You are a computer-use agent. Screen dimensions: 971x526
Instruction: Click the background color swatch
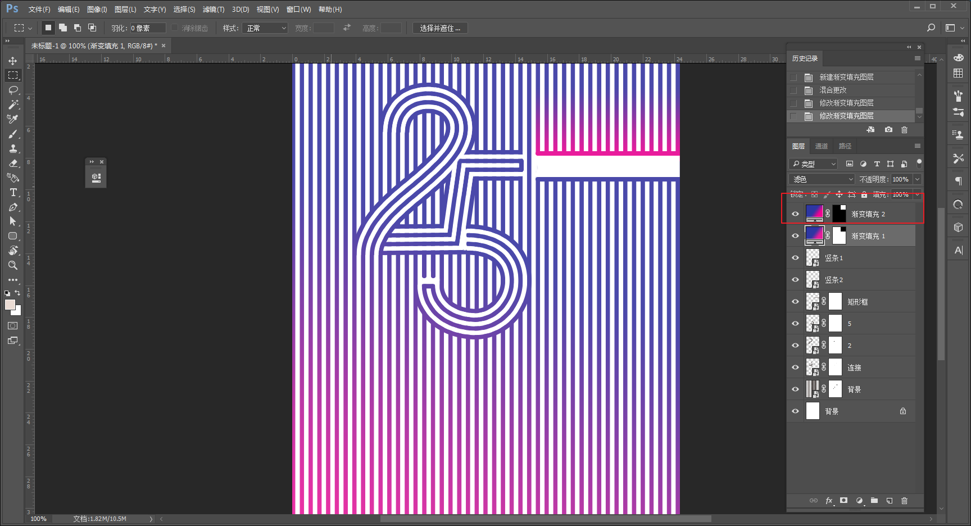17,311
